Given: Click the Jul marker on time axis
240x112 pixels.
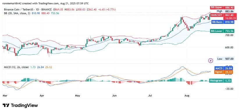Looking at the screenshot, I should pos(151,96).
